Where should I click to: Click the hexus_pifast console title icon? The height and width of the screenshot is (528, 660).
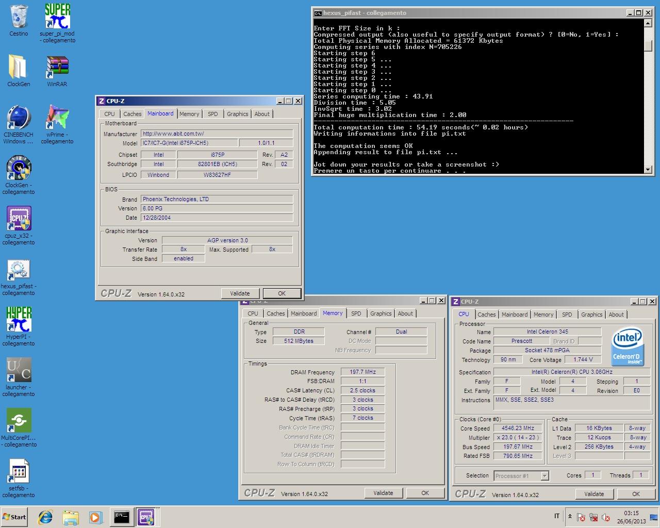(318, 13)
